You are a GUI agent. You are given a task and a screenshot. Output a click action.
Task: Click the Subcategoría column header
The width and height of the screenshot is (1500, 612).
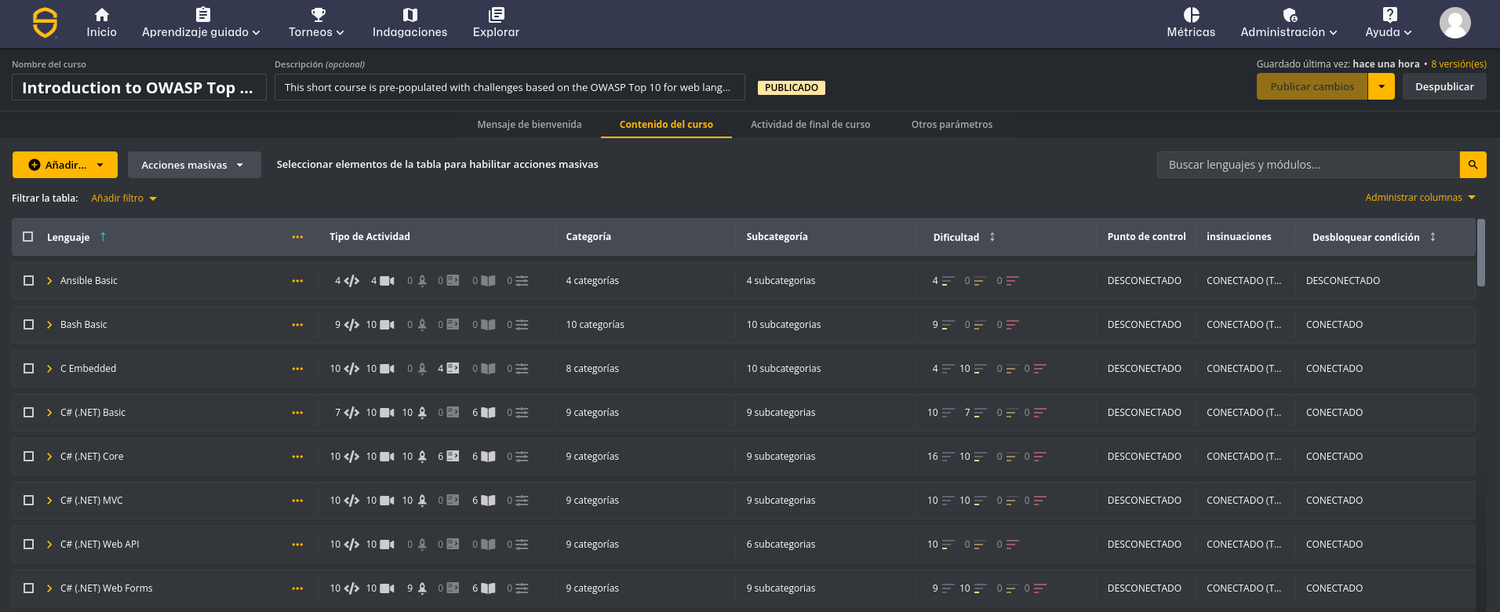[x=777, y=237]
